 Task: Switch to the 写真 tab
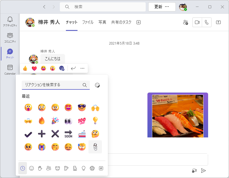[x=102, y=22]
